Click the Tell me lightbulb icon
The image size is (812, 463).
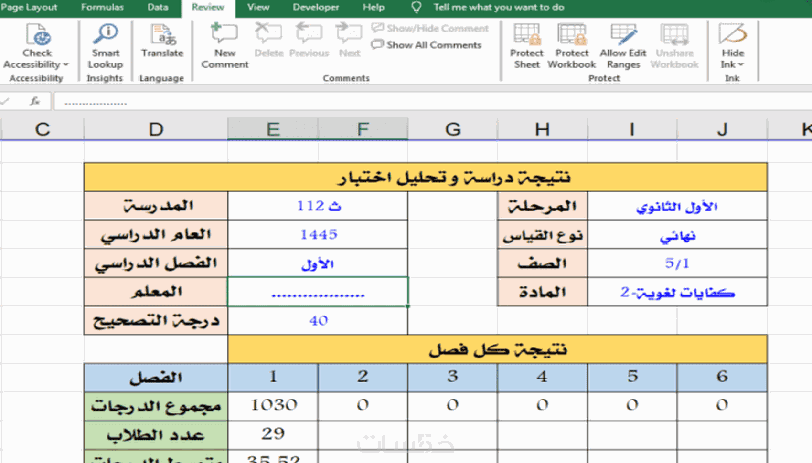(x=417, y=7)
